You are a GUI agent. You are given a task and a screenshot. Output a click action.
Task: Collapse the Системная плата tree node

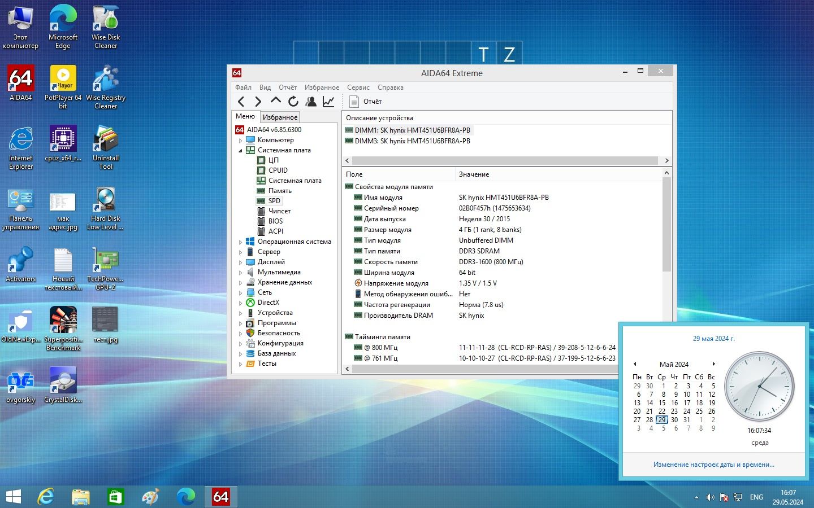[x=240, y=150]
